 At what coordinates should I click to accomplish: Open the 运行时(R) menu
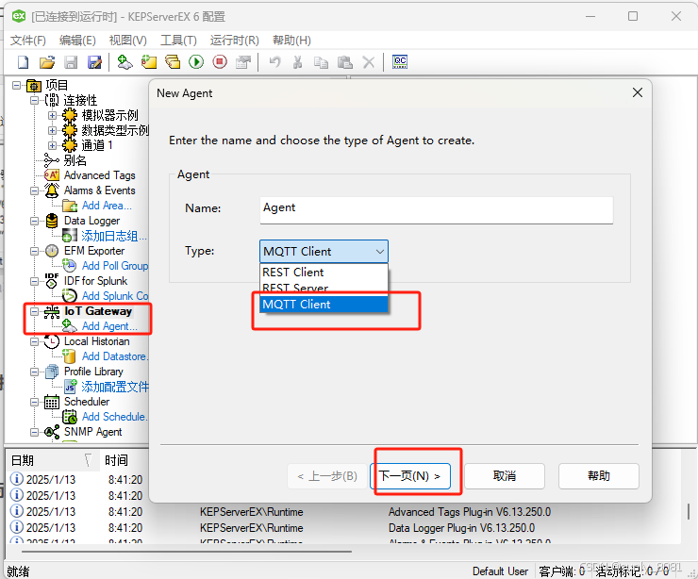(x=235, y=41)
